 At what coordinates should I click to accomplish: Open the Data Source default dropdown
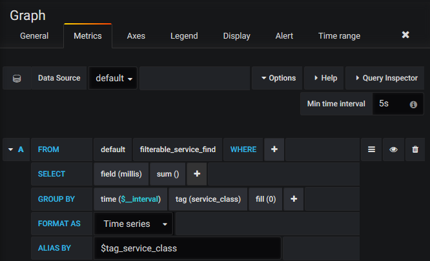coord(114,78)
